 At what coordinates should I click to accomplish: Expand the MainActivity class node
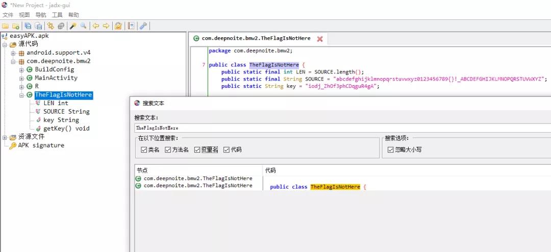(x=21, y=78)
